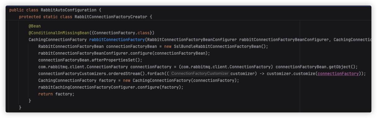Click the RabbitConnectionFactoryBeanConfigurer parameter type
The image size is (377, 118).
tap(192, 40)
